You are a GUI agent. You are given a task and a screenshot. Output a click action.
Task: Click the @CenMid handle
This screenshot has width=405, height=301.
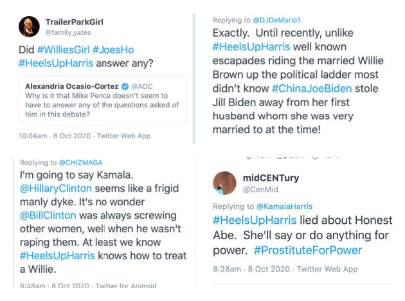pyautogui.click(x=260, y=190)
